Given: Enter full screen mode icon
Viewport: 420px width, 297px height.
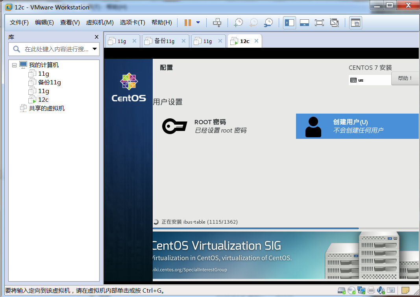Looking at the screenshot, I should (x=319, y=22).
